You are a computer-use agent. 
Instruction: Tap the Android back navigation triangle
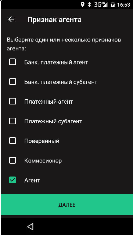click(30, 226)
